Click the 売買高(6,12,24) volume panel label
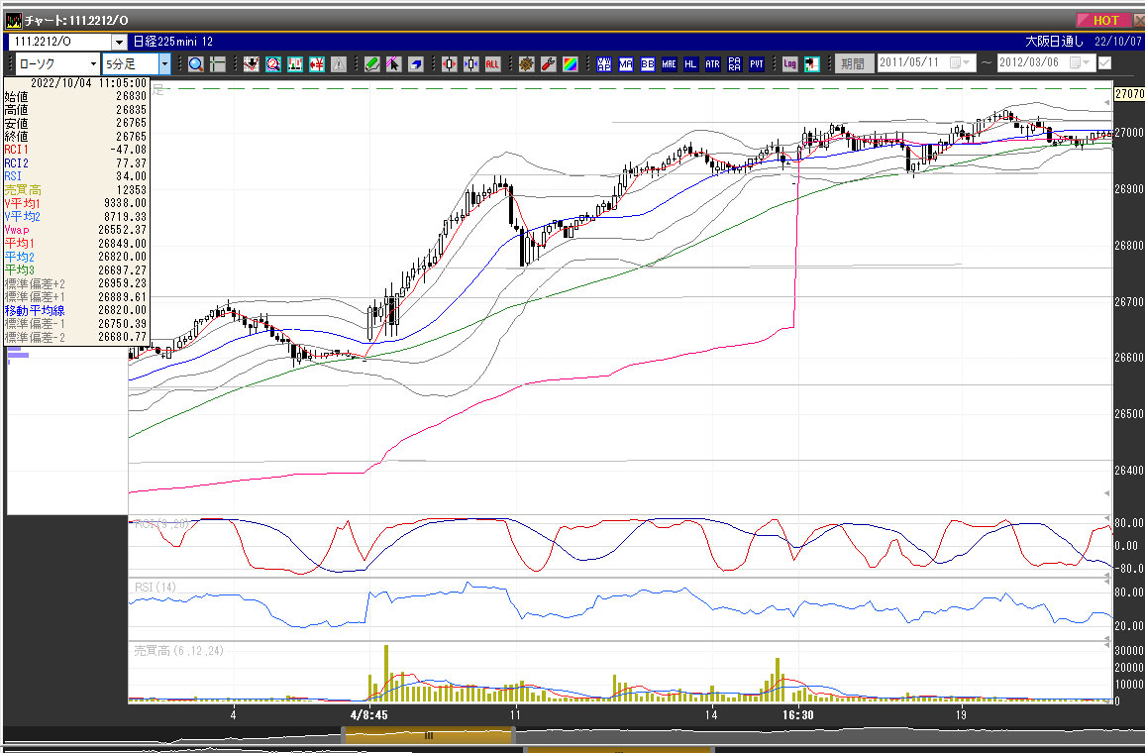 pyautogui.click(x=178, y=651)
